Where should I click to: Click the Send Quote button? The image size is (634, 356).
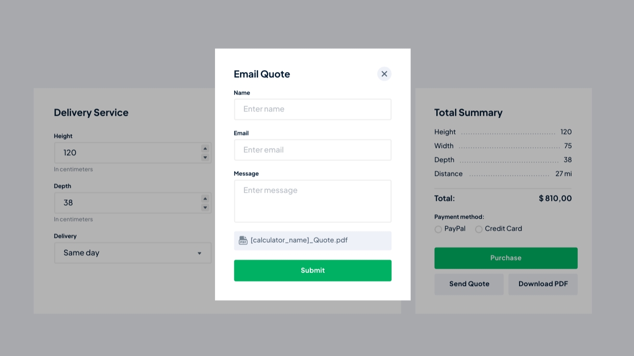(x=469, y=284)
